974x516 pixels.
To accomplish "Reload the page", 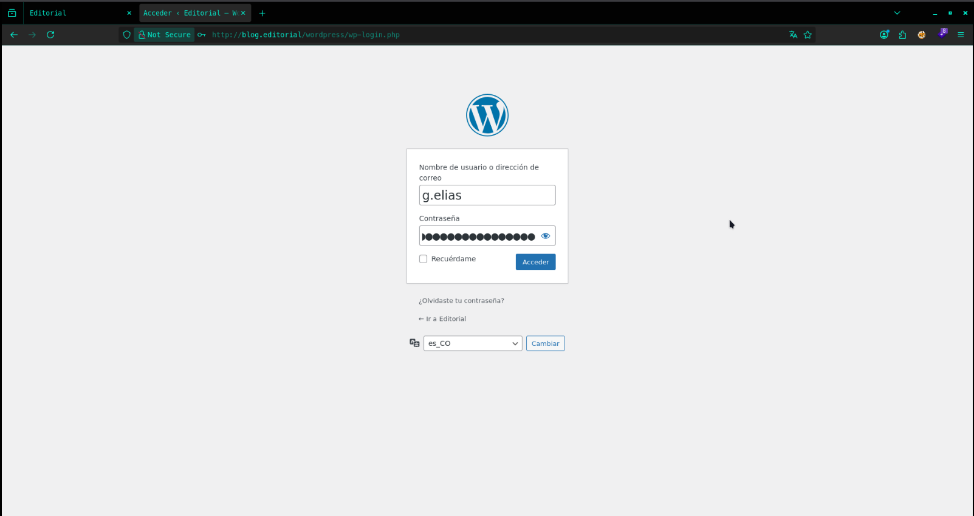I will pyautogui.click(x=50, y=35).
